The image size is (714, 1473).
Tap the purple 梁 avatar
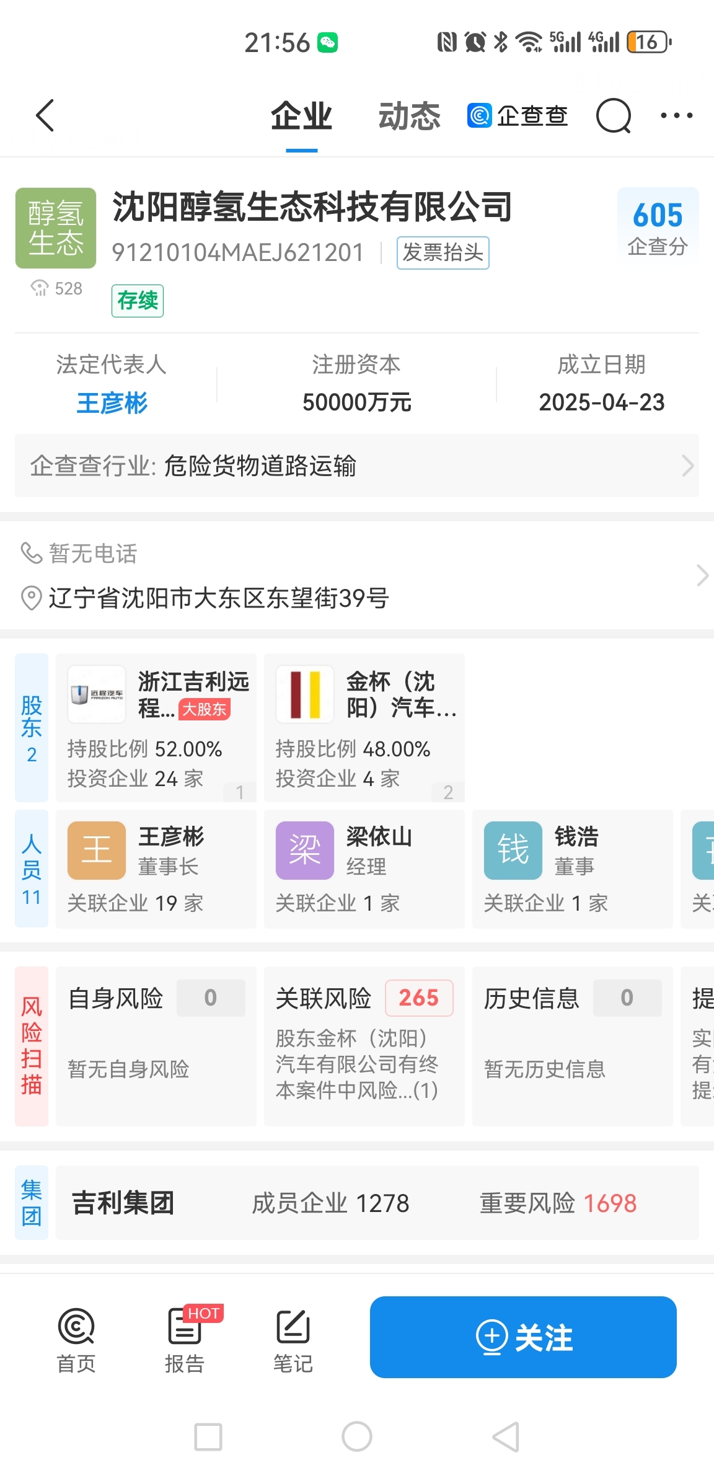click(x=305, y=851)
